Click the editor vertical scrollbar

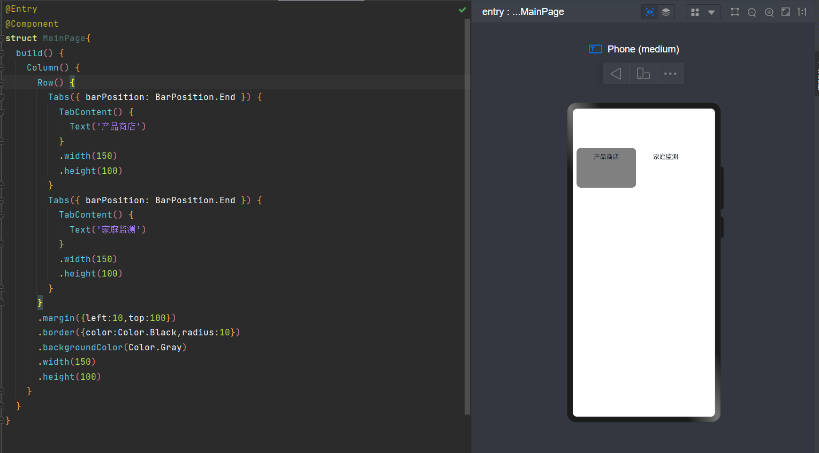467,214
